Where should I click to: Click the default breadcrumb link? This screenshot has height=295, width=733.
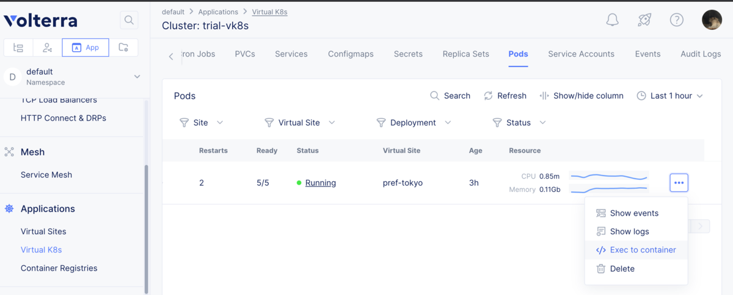[173, 12]
